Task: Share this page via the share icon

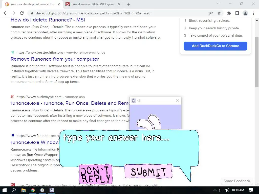Action: pyautogui.click(x=211, y=13)
